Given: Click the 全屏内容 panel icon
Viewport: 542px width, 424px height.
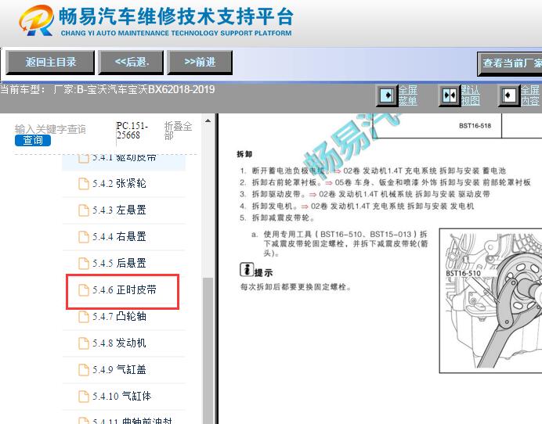Looking at the screenshot, I should point(509,95).
